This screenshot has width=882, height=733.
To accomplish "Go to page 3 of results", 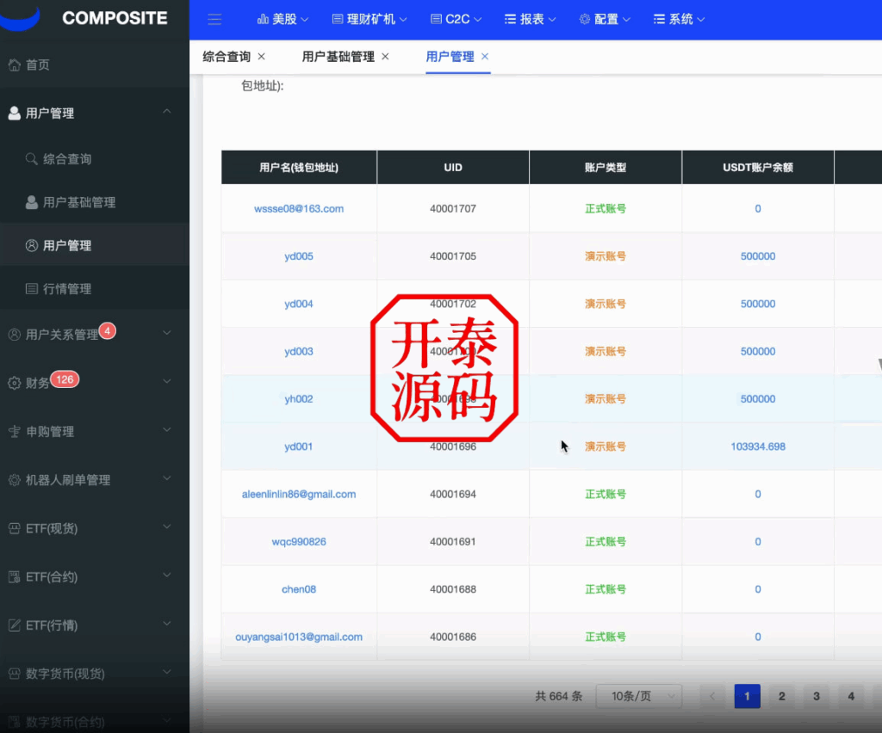I will pos(817,697).
